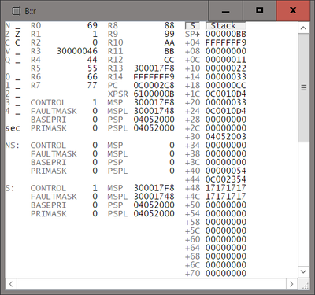Select stack offset +40 value 00000054
The image size is (315, 295).
tap(226, 171)
